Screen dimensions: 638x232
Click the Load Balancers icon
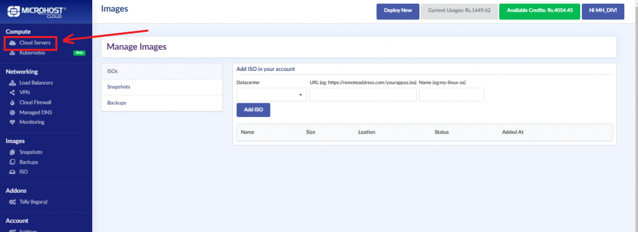12,83
